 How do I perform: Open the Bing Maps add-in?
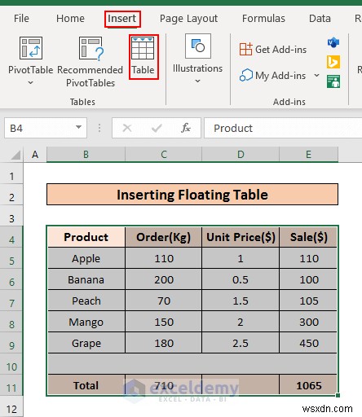click(333, 62)
